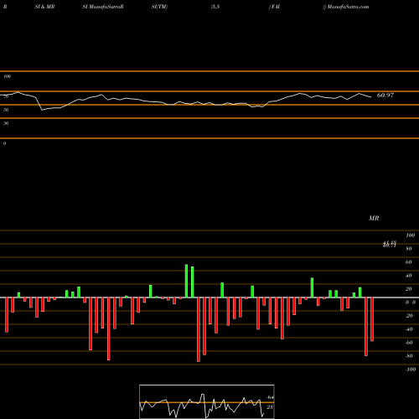
Task: Click the tallest green bar near chart center
Action: [186, 281]
